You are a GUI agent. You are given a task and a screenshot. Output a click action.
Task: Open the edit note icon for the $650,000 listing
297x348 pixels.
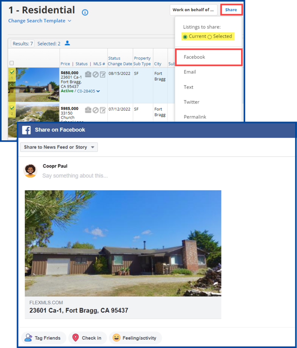coord(103,74)
